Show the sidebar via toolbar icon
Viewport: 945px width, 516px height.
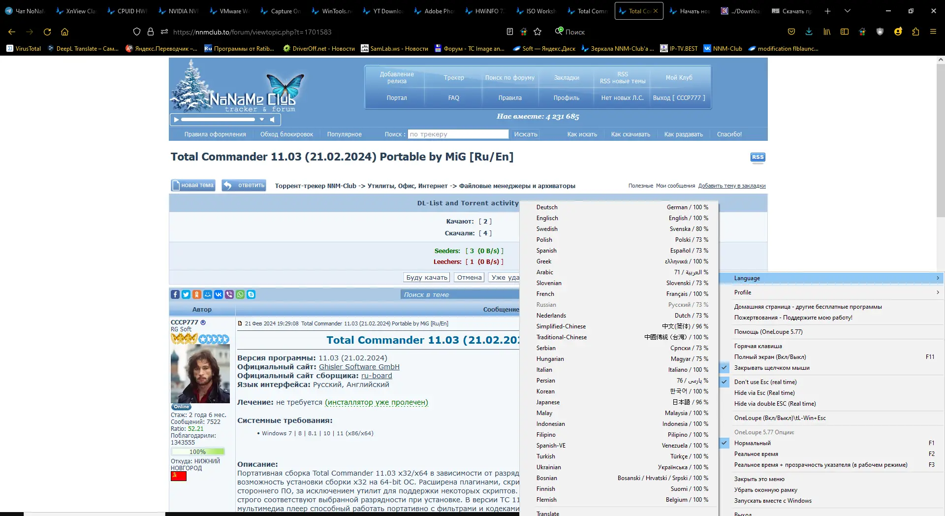845,32
